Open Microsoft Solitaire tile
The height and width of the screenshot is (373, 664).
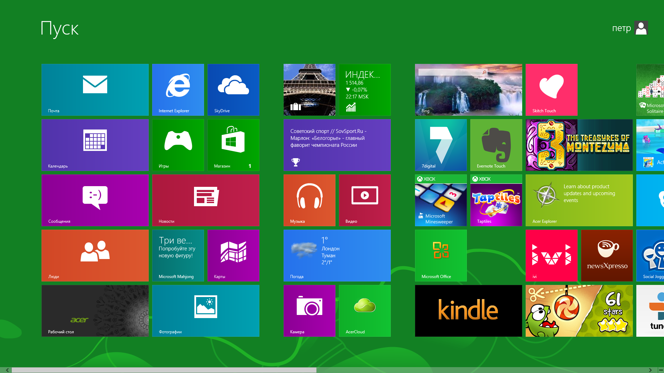(x=650, y=90)
